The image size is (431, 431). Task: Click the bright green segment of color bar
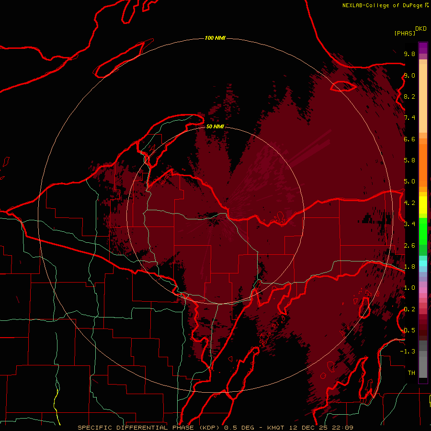tap(423, 231)
